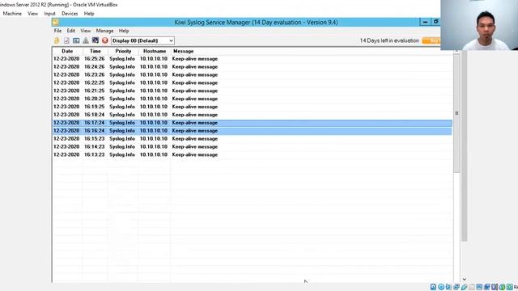
Task: Open Kiwi Syslog Help menu
Action: (124, 31)
